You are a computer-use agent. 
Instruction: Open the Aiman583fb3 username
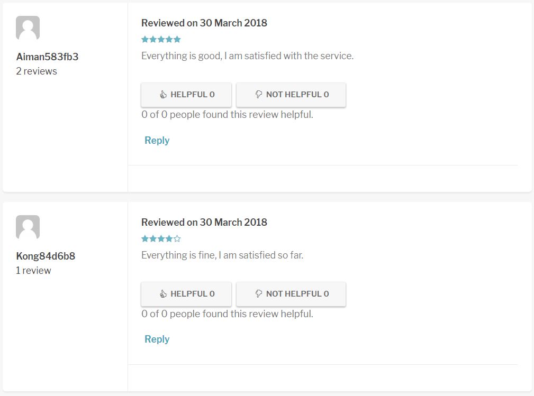47,57
